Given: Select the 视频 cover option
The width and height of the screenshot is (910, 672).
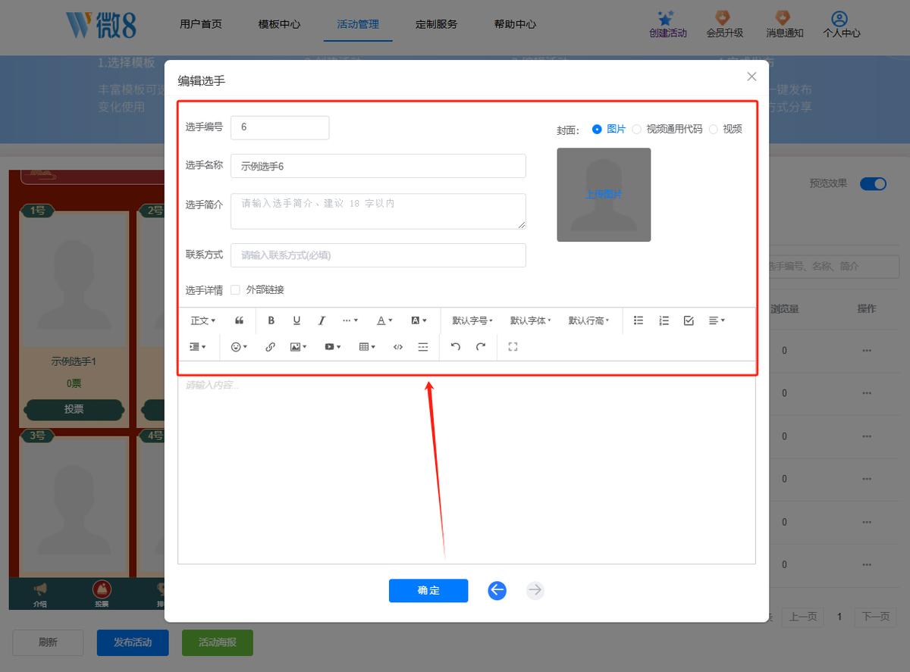Looking at the screenshot, I should [726, 130].
